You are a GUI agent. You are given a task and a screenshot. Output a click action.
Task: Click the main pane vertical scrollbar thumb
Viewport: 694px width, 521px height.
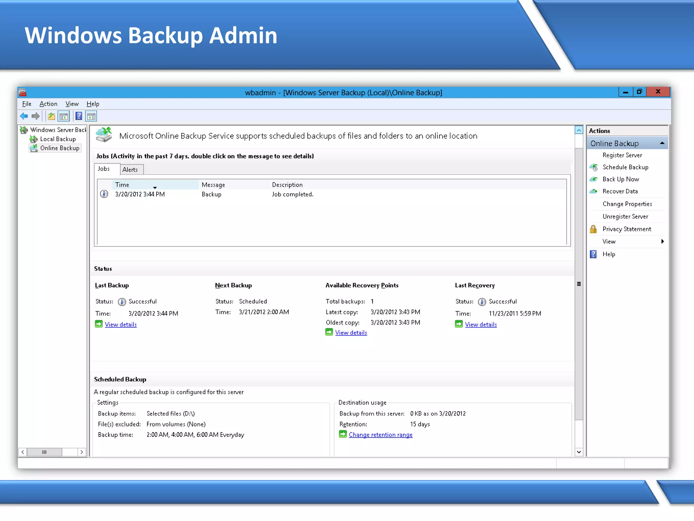(x=579, y=284)
